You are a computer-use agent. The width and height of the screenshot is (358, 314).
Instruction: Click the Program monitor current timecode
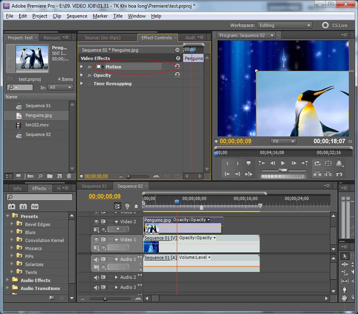[235, 141]
